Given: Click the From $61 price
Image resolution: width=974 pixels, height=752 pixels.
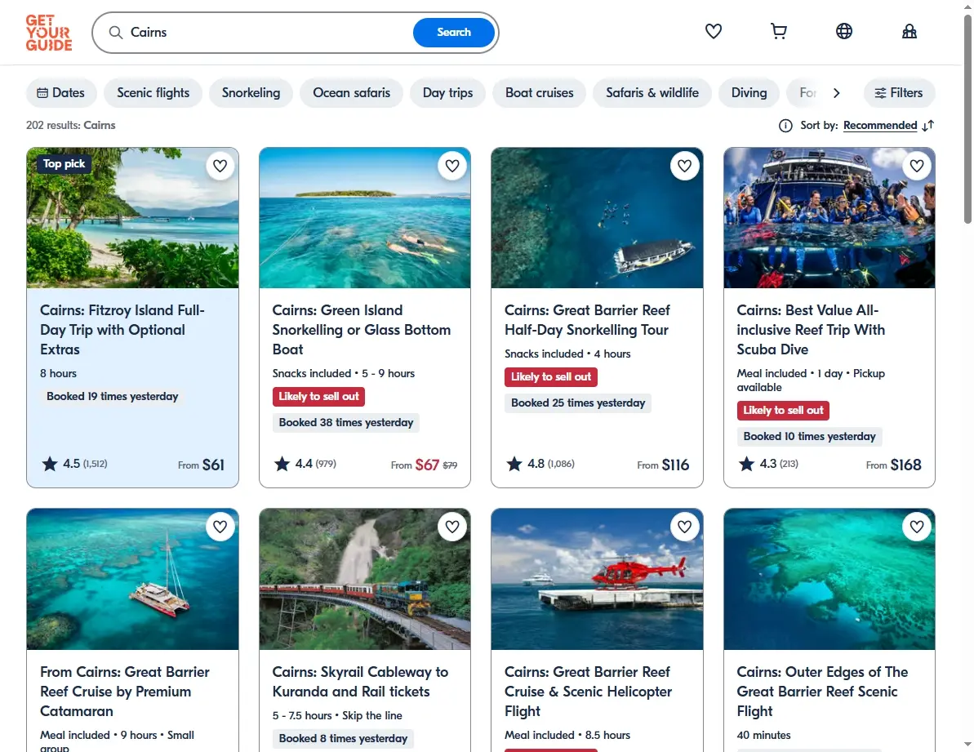Looking at the screenshot, I should (202, 465).
